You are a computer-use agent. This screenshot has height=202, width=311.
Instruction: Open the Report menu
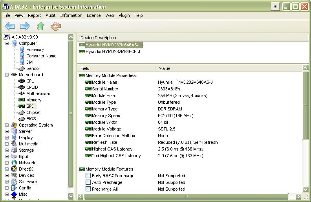tap(34, 15)
